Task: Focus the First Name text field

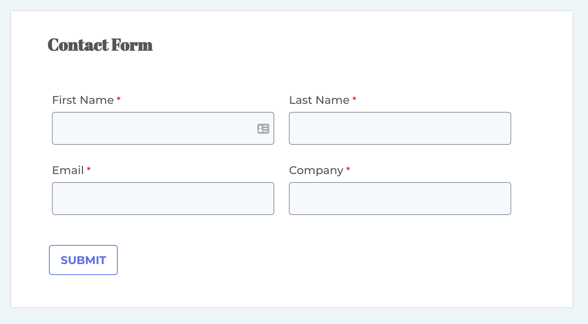Action: [x=163, y=128]
